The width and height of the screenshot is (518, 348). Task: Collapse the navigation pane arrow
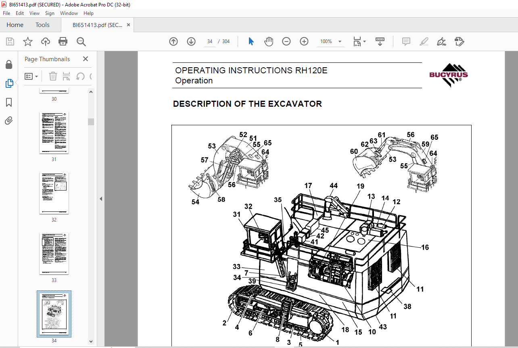click(101, 199)
